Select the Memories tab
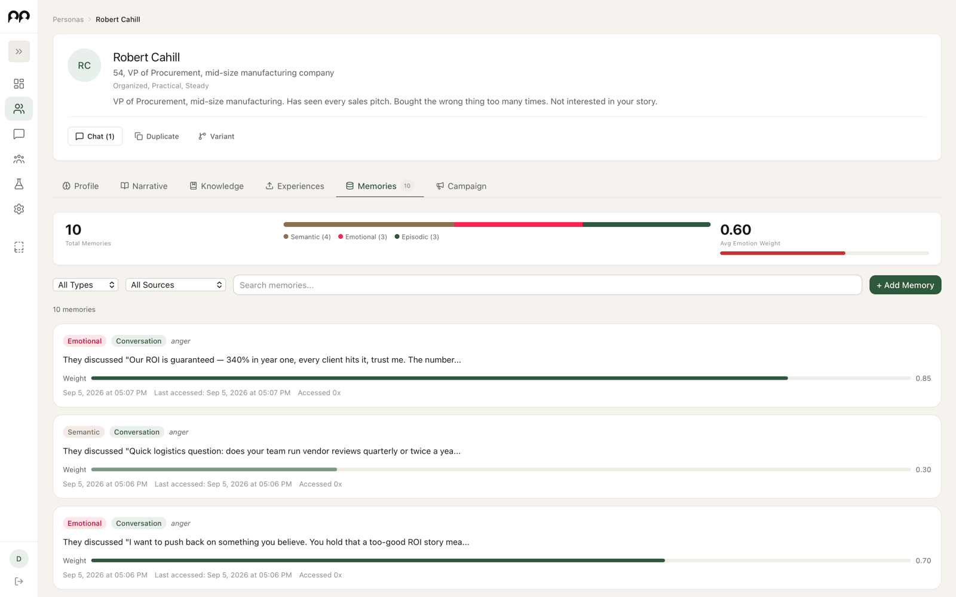This screenshot has width=956, height=597. pyautogui.click(x=379, y=186)
